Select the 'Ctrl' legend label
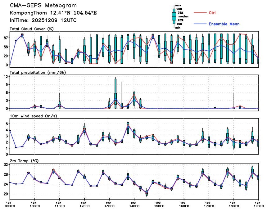Screen dimensions: 267x211 212,13
